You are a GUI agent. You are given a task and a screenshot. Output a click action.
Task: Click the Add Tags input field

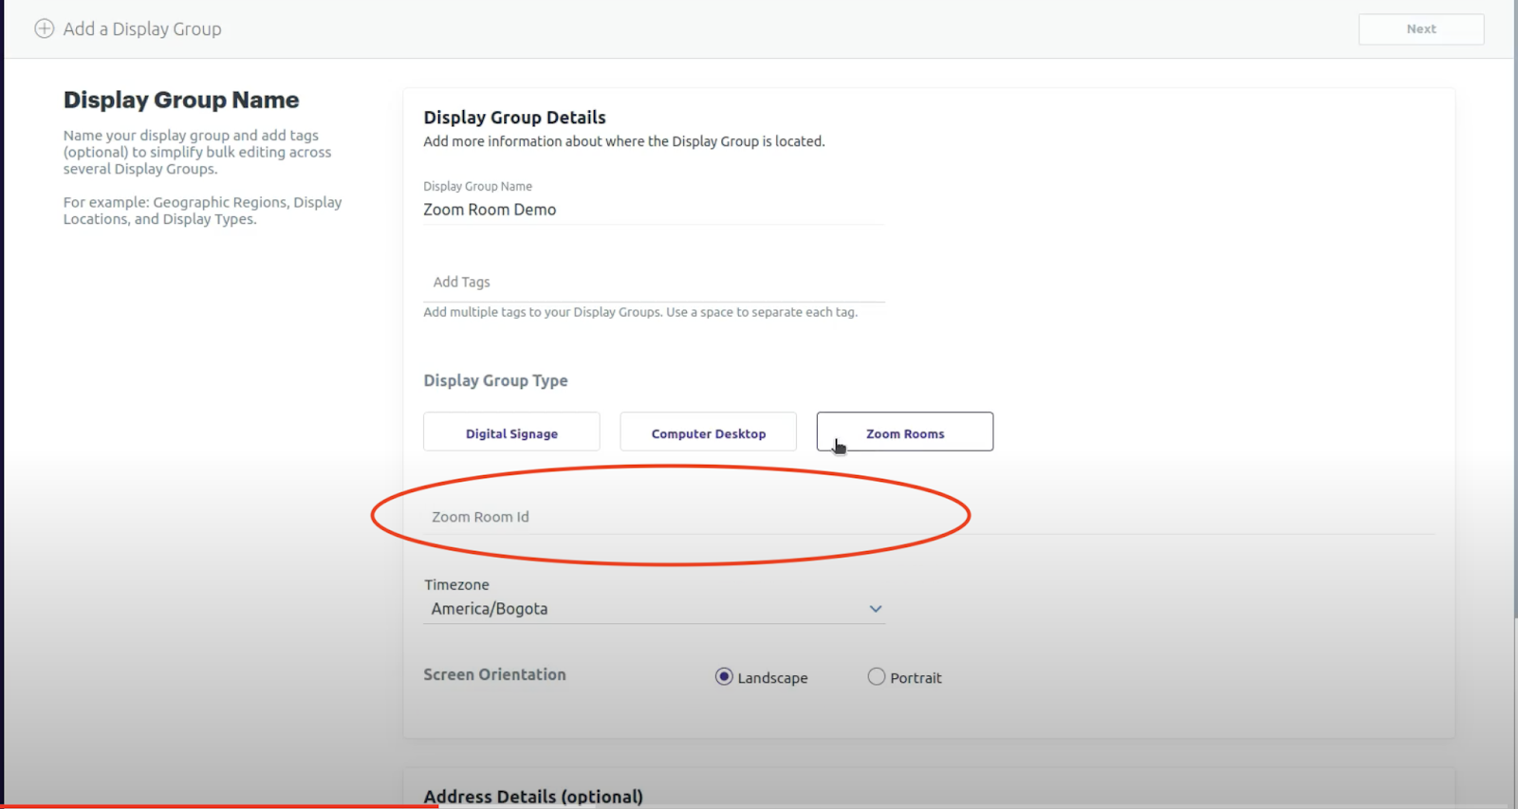tap(654, 282)
